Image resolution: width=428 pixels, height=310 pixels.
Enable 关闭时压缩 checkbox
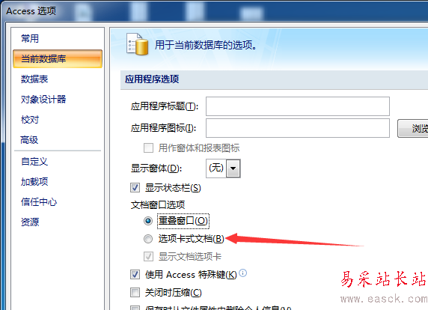(x=135, y=293)
